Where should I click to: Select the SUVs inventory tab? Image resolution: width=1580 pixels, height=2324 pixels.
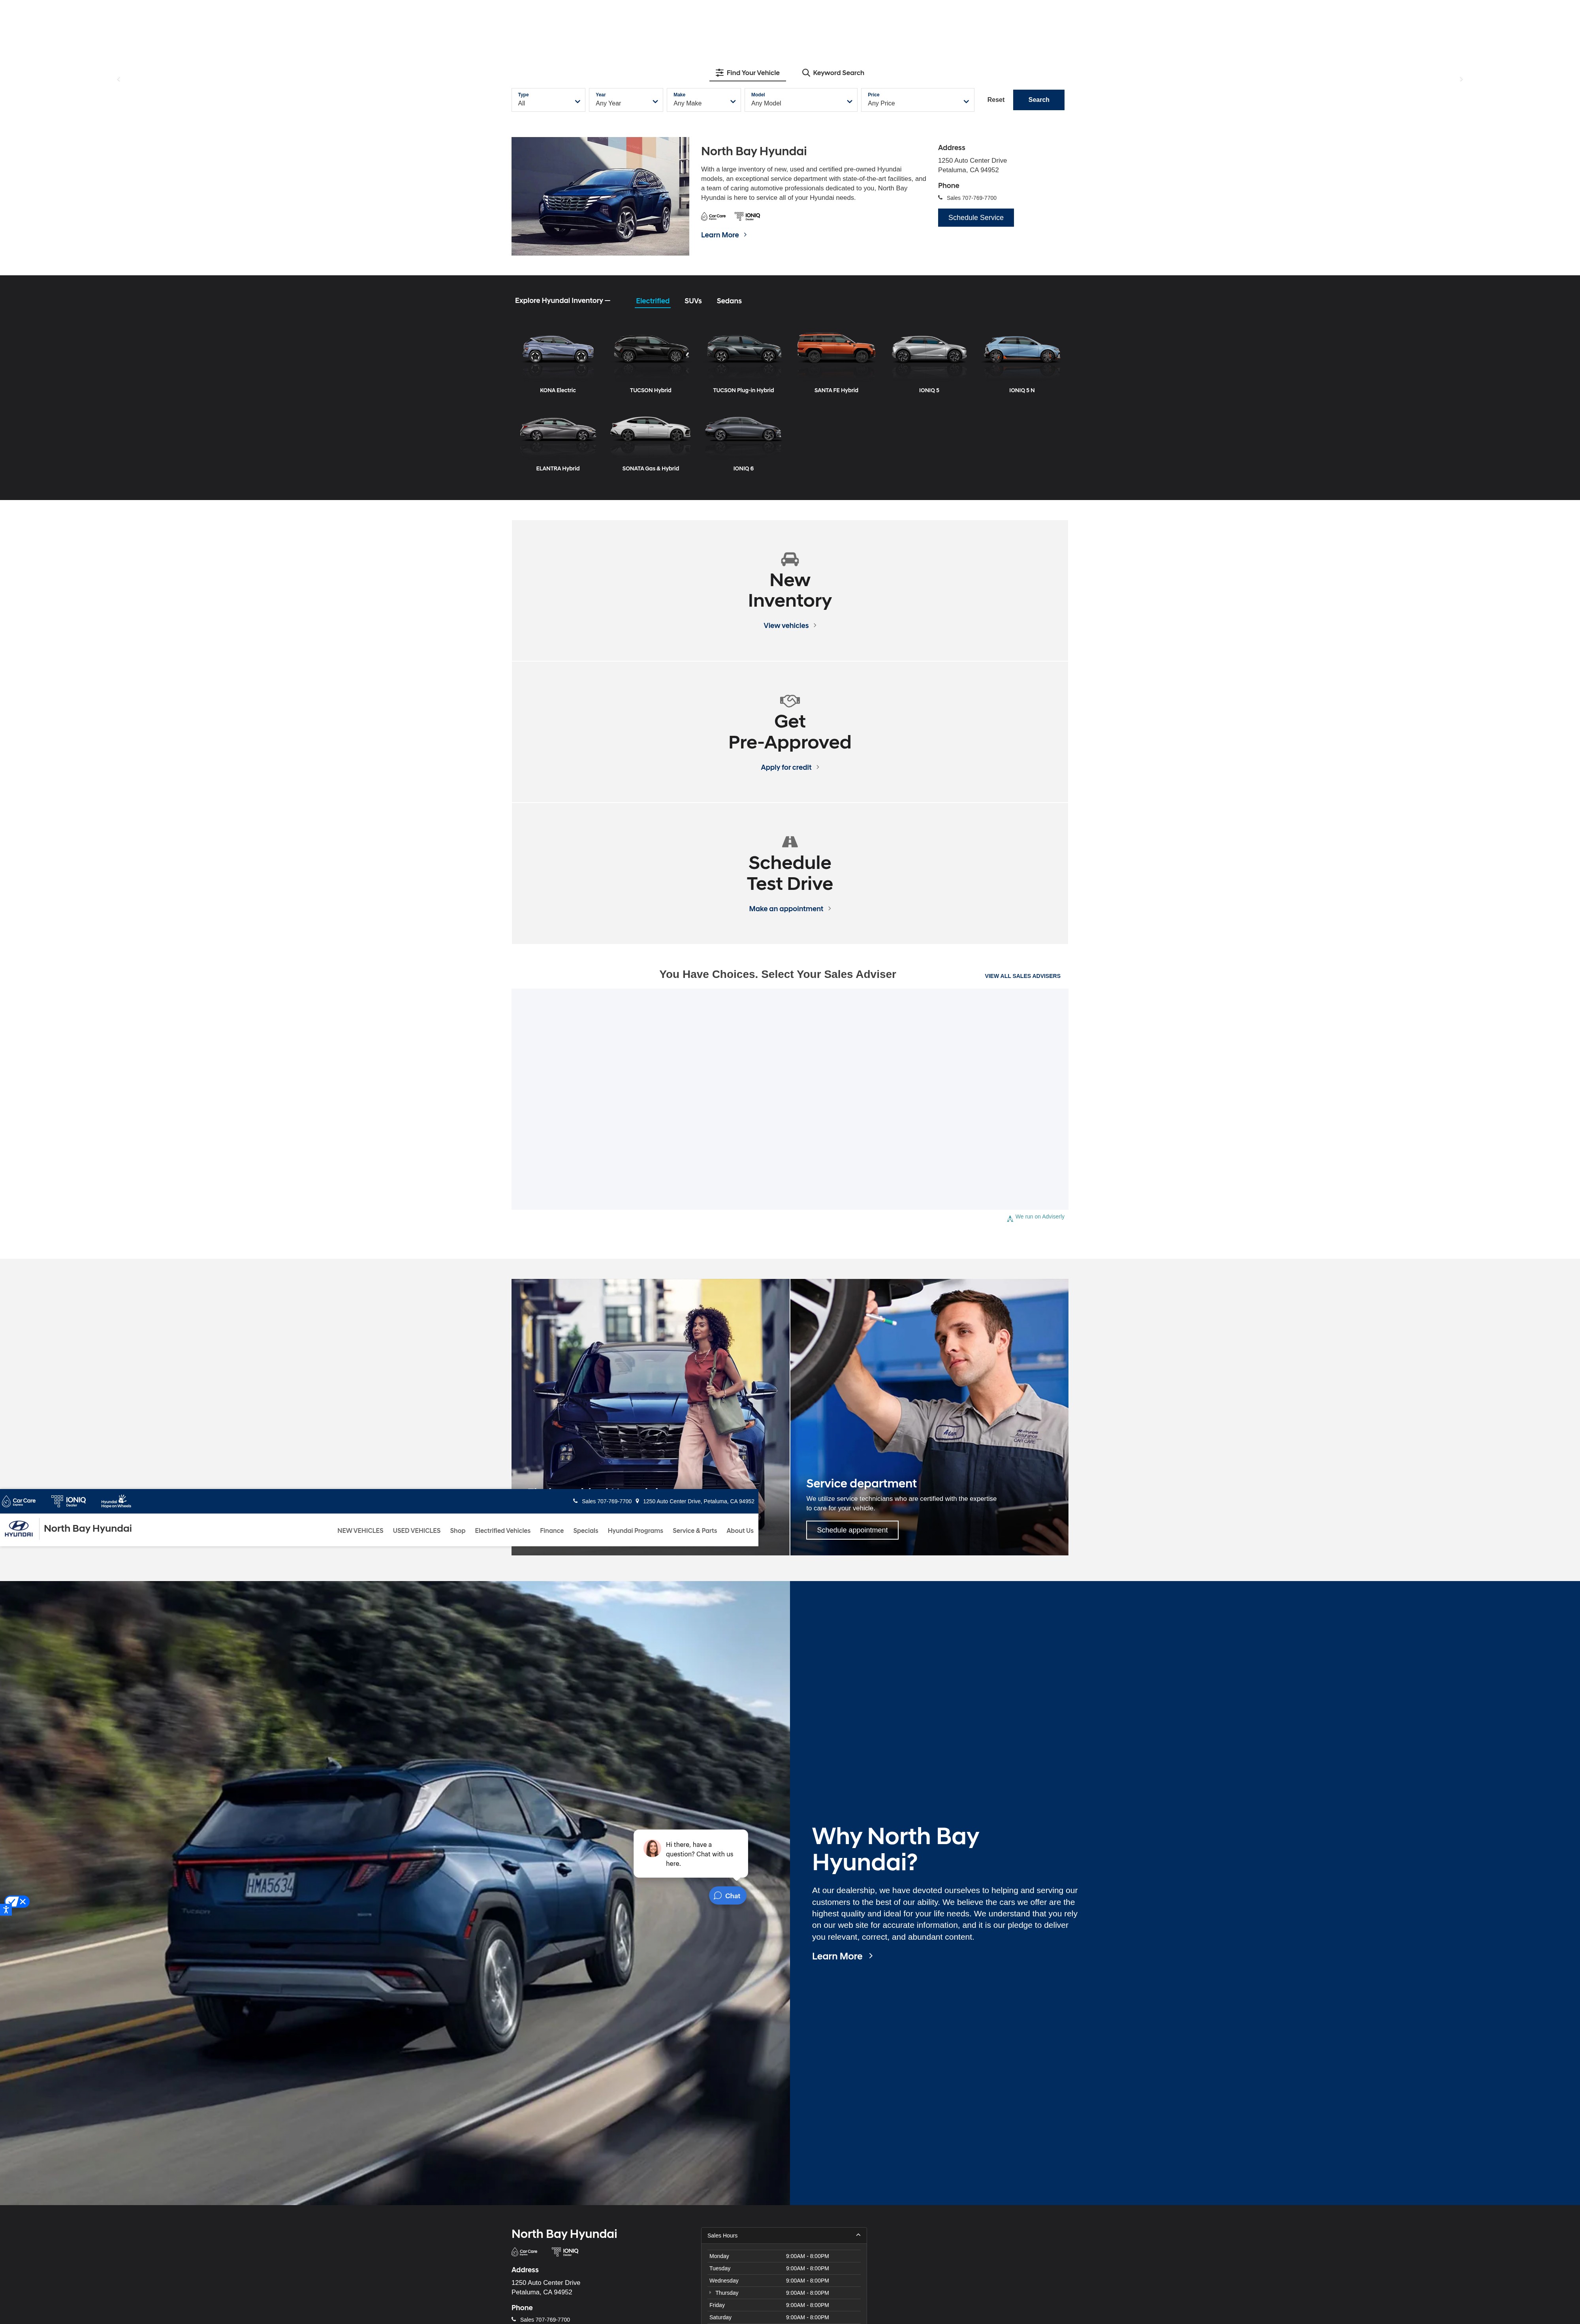tap(693, 301)
